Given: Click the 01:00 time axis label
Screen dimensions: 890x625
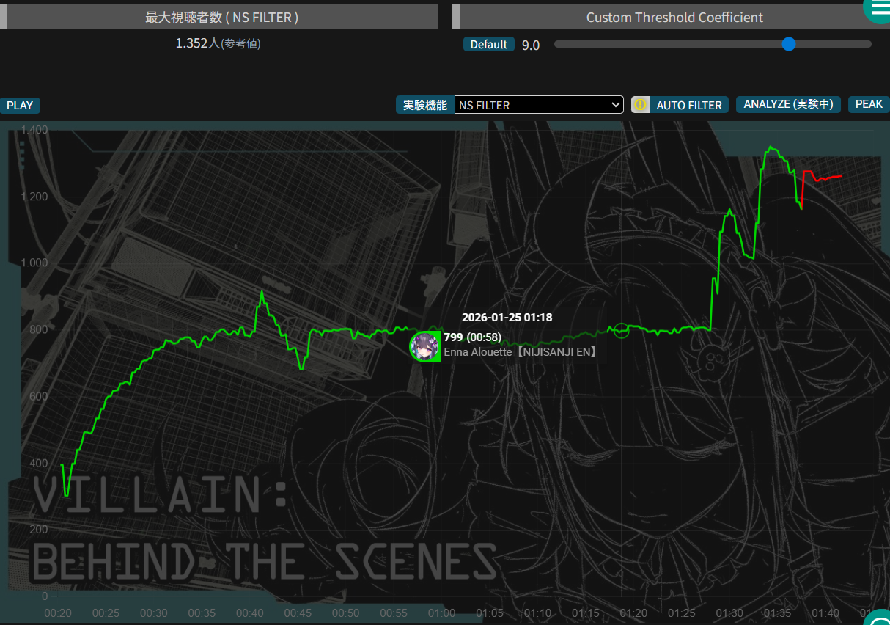Looking at the screenshot, I should click(441, 613).
